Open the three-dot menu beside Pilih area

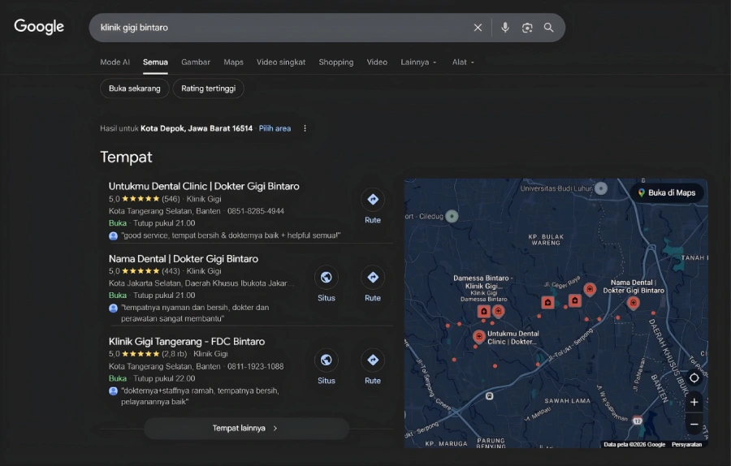[305, 128]
